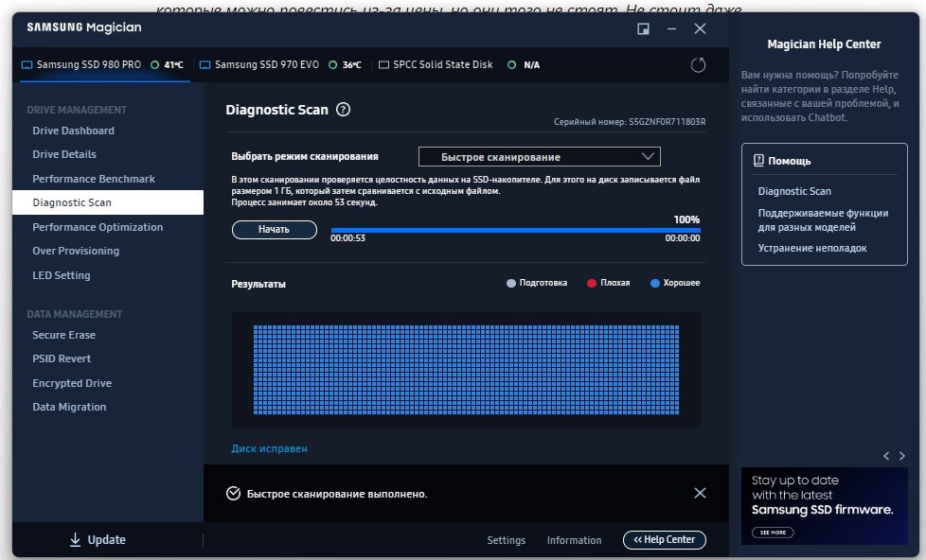Viewport: 926px width, 560px height.
Task: Click the blue Хорошее legend dot
Action: pos(654,283)
